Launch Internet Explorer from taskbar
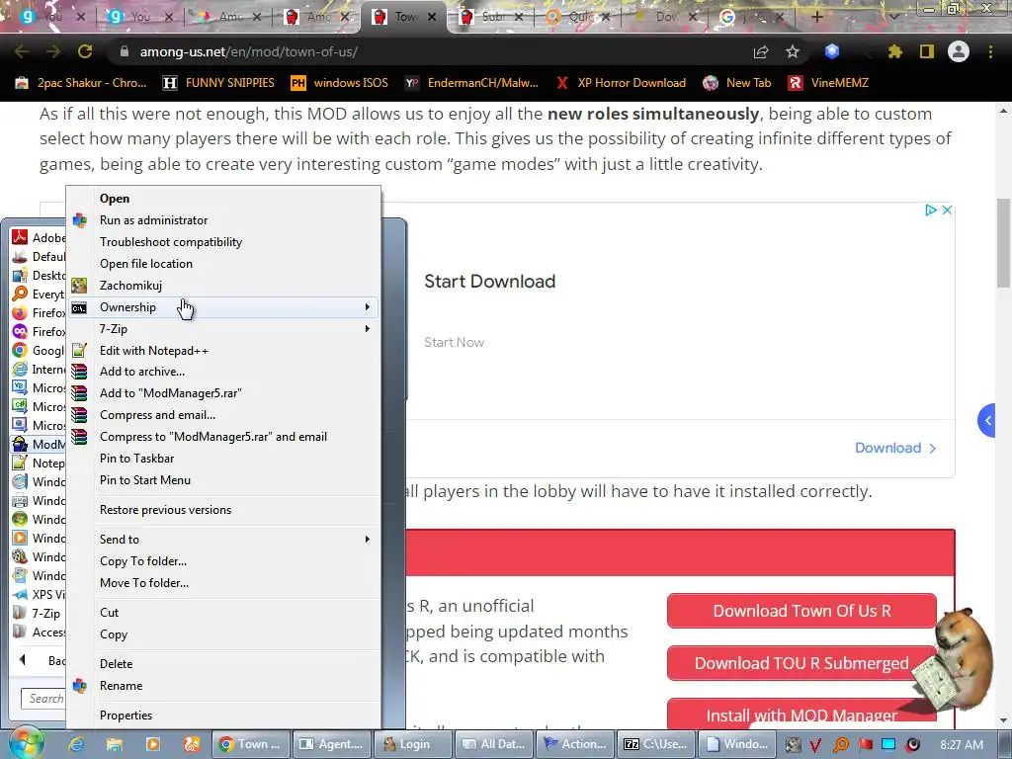This screenshot has width=1012, height=759. click(77, 744)
